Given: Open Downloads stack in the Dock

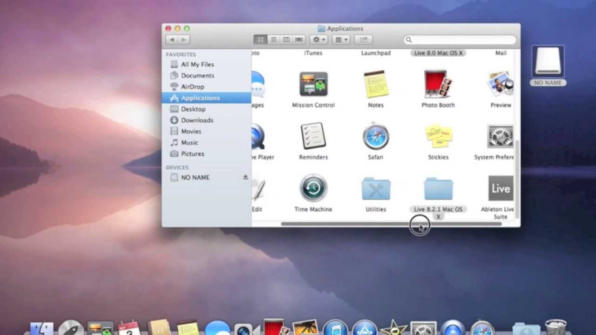Looking at the screenshot, I should coord(526,328).
